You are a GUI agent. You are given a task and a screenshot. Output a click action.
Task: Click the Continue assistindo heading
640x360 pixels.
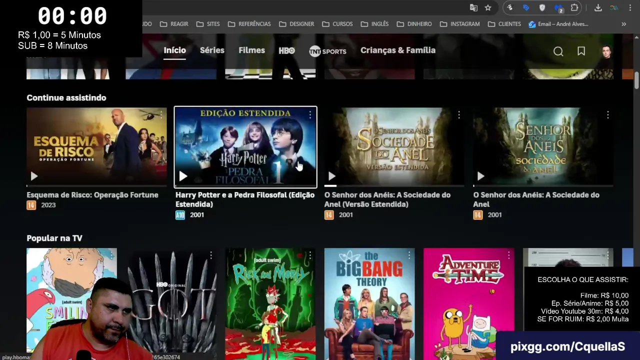[66, 97]
